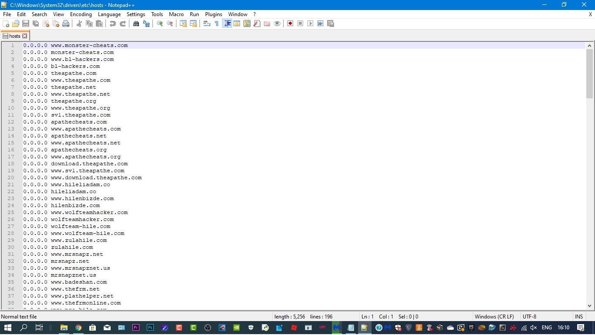Toggle synchronize vertical scrolling
The image size is (595, 335).
coord(183,23)
